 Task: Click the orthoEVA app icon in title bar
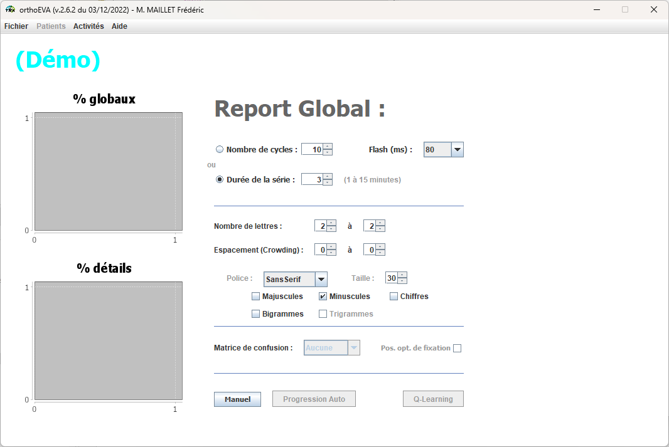click(9, 9)
